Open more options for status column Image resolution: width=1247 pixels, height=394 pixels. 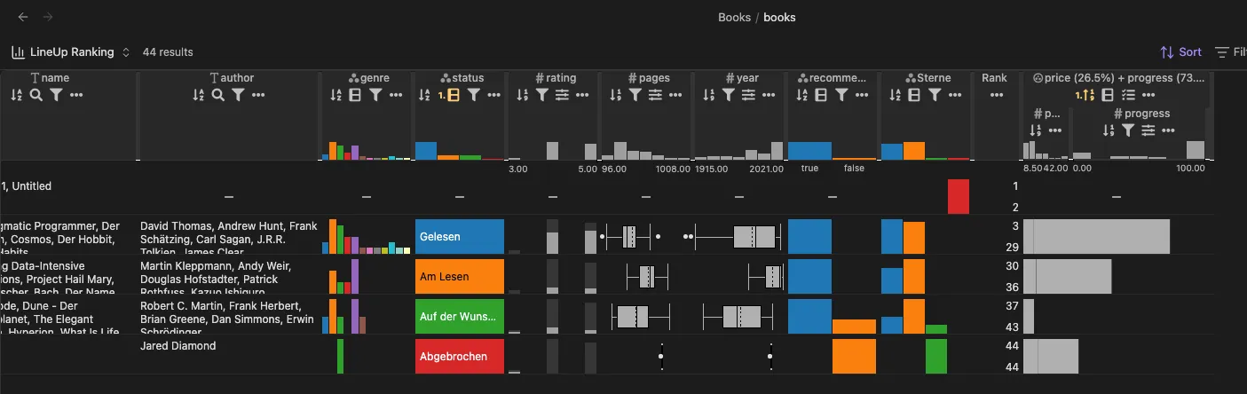pos(494,95)
